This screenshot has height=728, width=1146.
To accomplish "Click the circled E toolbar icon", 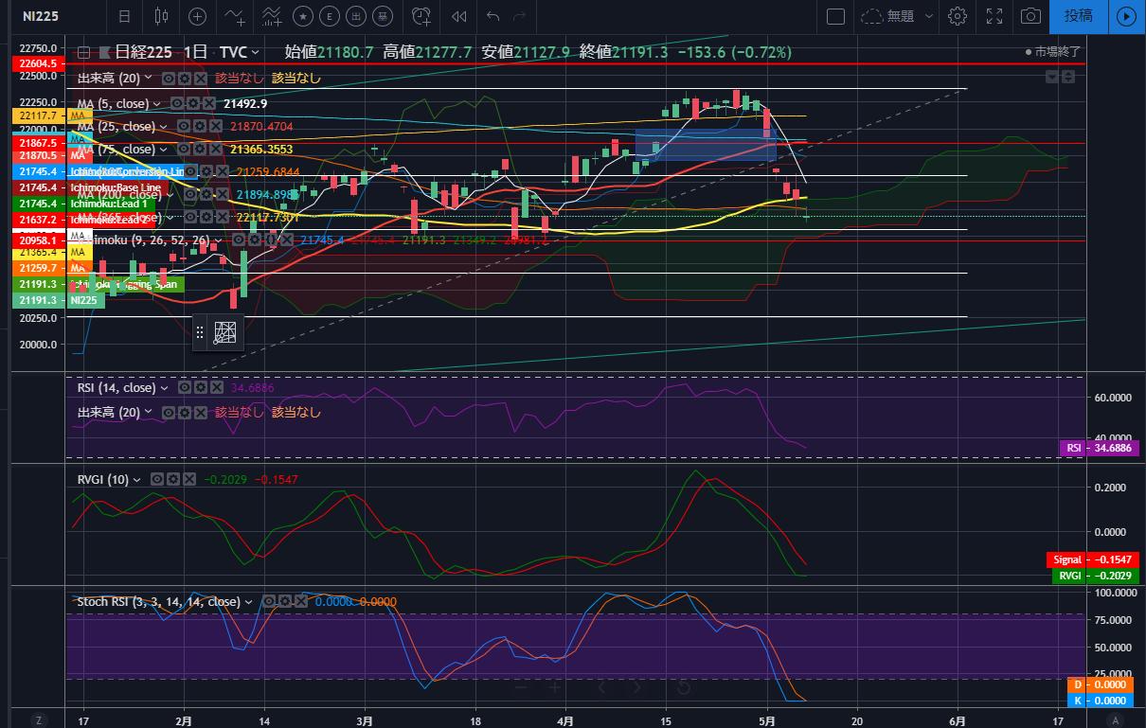I will pyautogui.click(x=331, y=16).
